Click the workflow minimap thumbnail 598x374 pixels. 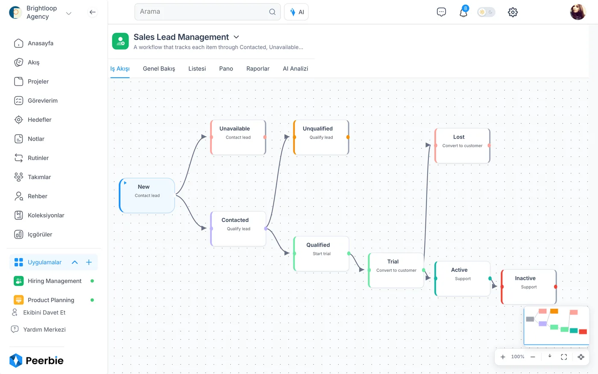pos(557,325)
